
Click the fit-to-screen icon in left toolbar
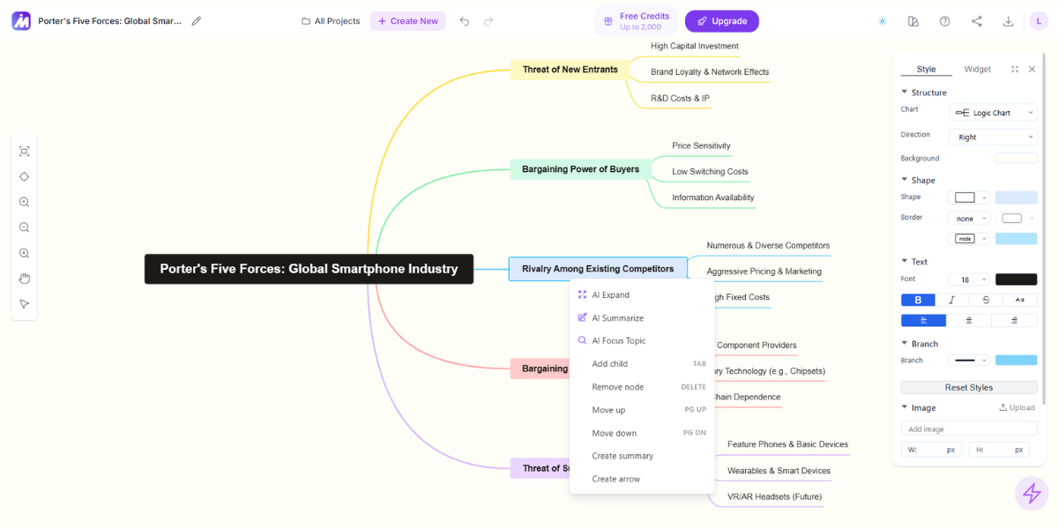(25, 152)
